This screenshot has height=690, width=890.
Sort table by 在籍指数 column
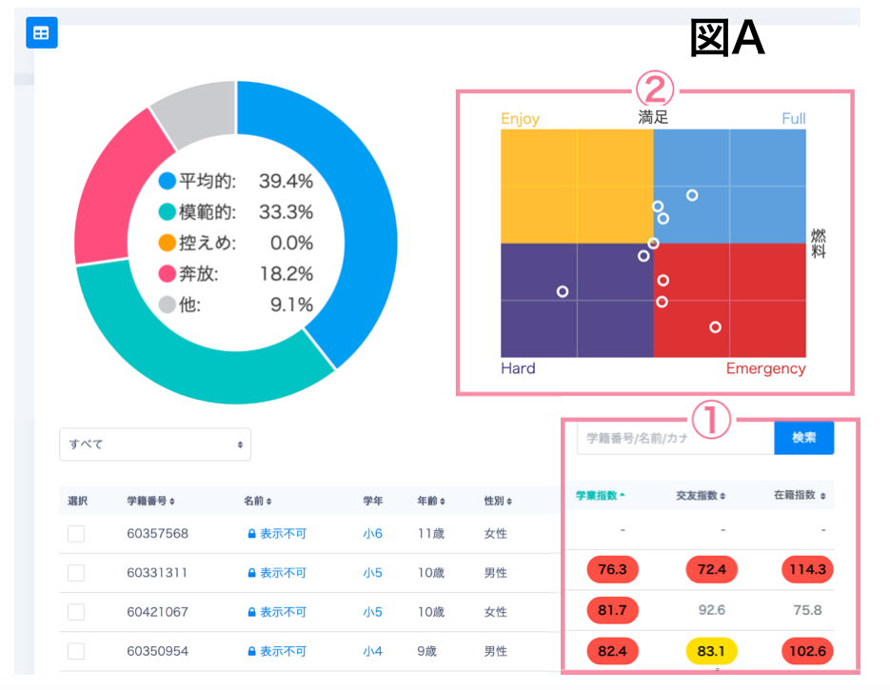point(800,495)
